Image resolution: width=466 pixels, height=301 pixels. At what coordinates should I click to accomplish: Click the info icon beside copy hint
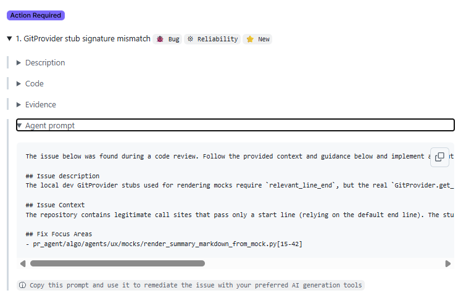click(x=22, y=286)
